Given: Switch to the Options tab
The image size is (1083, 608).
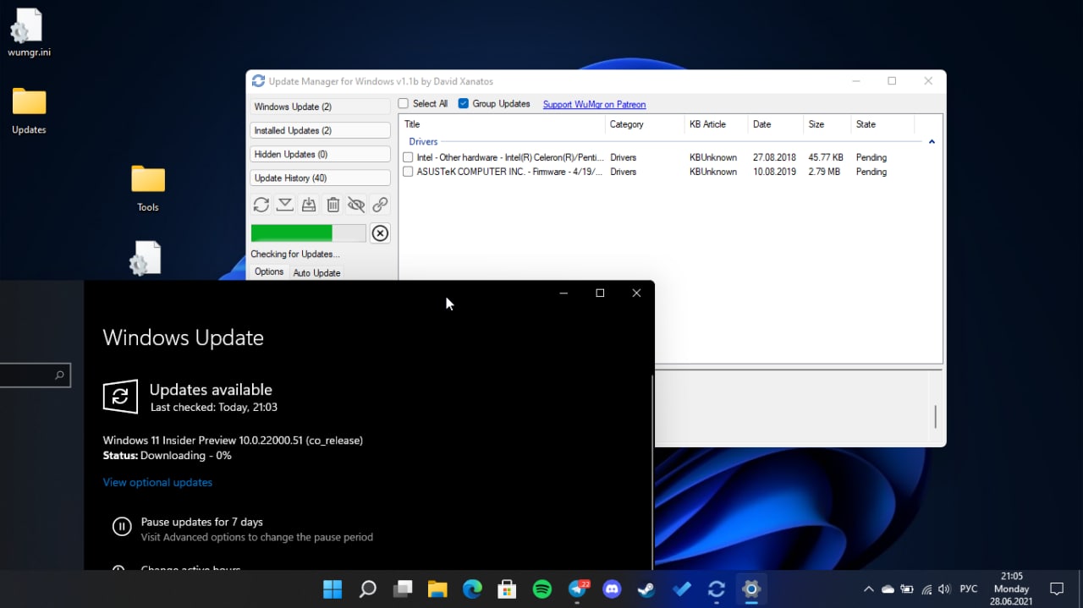Looking at the screenshot, I should [x=269, y=271].
